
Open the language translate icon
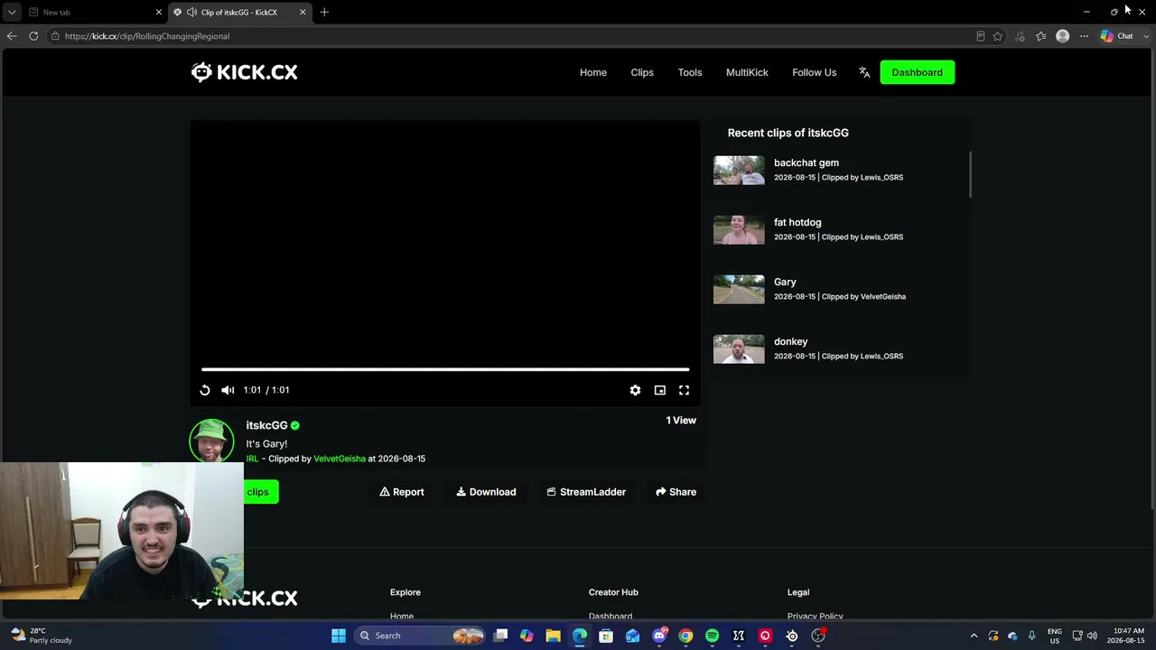coord(864,72)
